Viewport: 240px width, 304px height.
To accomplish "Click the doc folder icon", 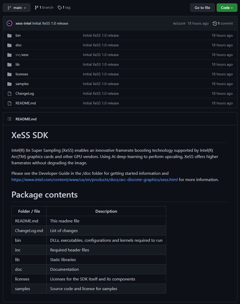I will pos(9,45).
